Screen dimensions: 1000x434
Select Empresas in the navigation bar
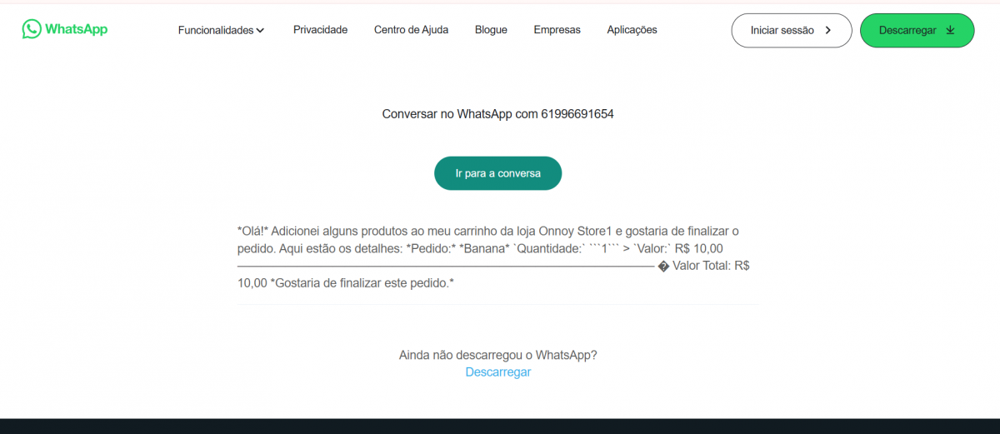pos(557,30)
